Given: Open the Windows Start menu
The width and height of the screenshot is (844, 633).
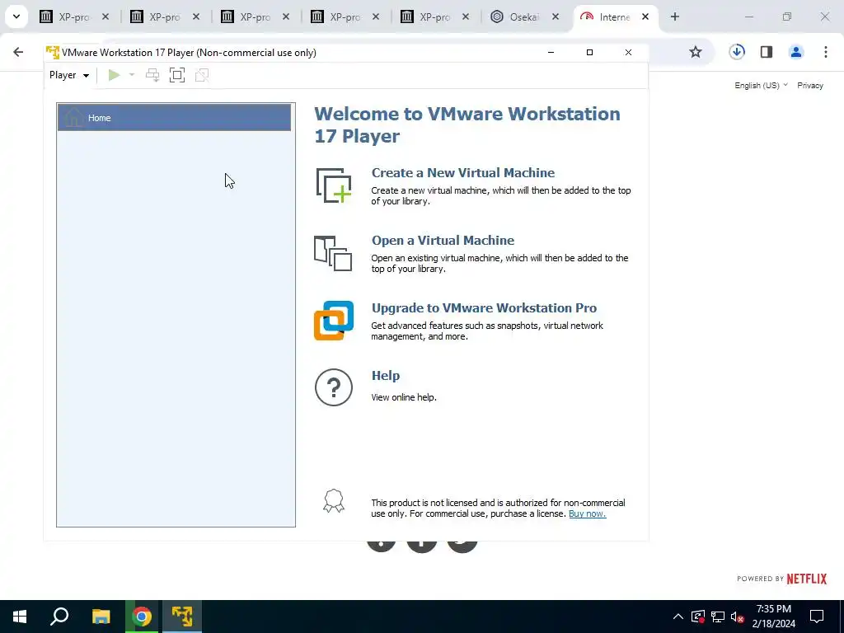Looking at the screenshot, I should [x=20, y=617].
